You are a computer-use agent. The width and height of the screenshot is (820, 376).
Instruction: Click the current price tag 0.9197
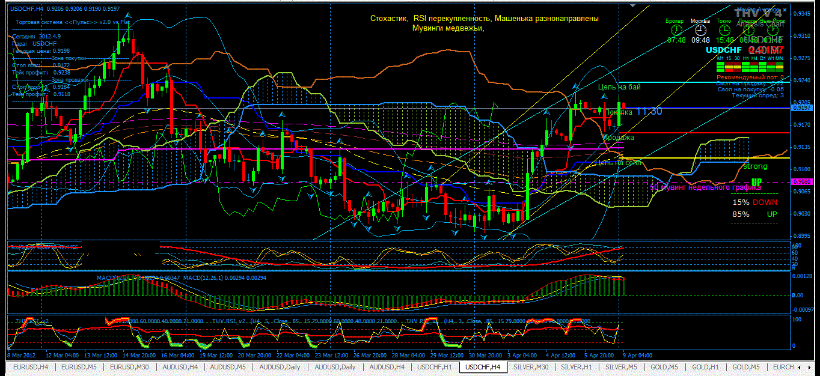(x=803, y=108)
